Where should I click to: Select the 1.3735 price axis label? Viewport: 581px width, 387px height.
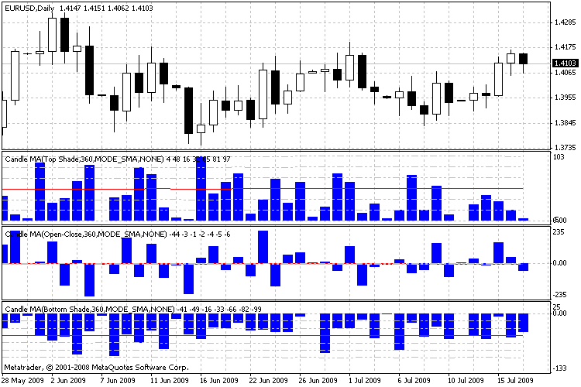(x=563, y=147)
